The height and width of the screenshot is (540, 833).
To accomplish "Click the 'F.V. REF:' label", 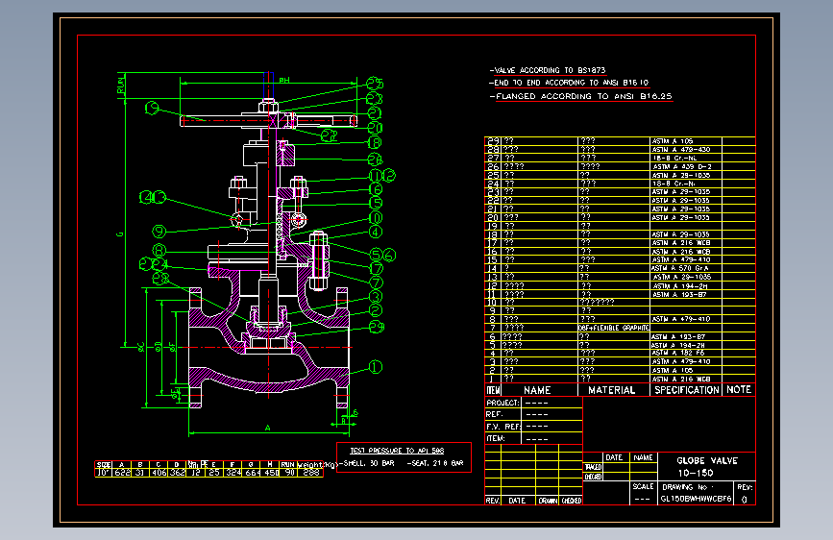I will (x=503, y=427).
